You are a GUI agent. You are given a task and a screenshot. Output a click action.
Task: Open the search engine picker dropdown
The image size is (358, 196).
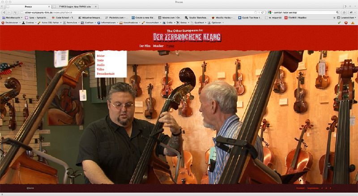[x=270, y=13]
